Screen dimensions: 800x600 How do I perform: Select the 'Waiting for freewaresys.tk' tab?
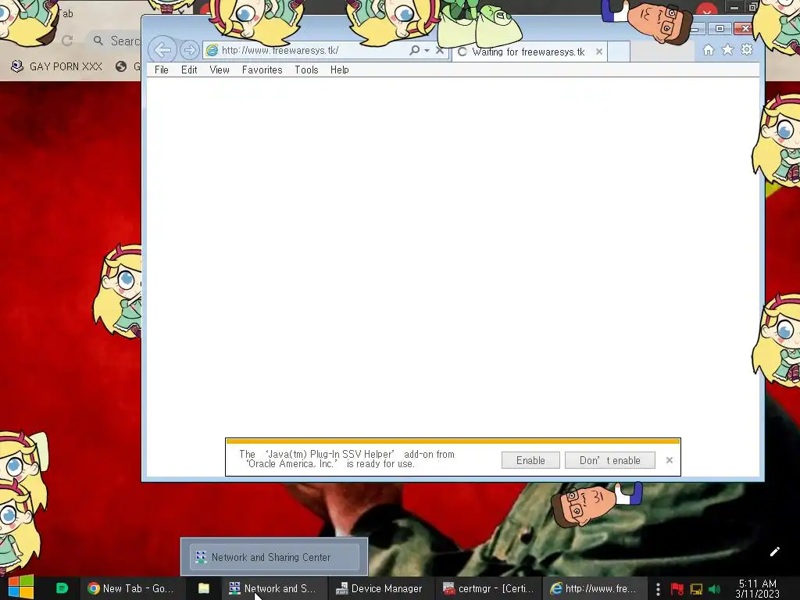pos(529,52)
